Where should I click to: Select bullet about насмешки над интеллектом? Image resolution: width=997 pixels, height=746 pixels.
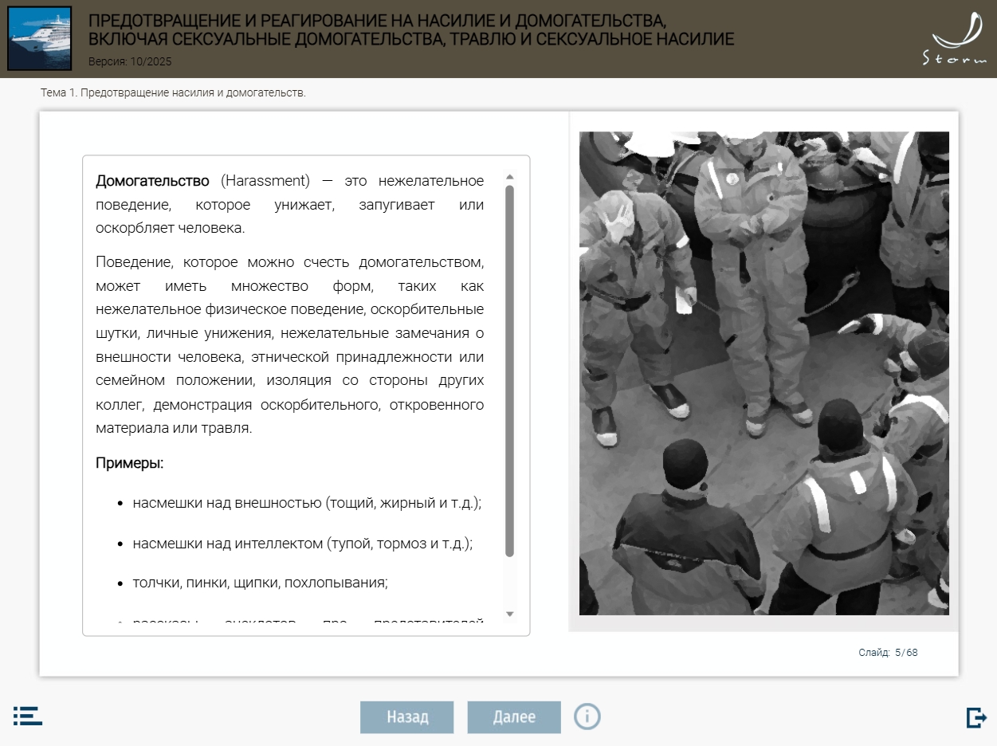[x=302, y=544]
